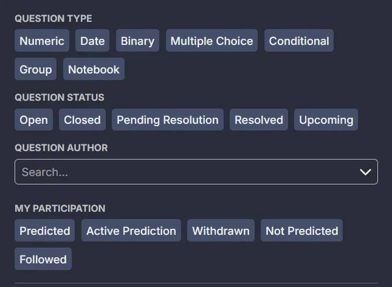Show Withdrawn predictions only

coord(221,230)
